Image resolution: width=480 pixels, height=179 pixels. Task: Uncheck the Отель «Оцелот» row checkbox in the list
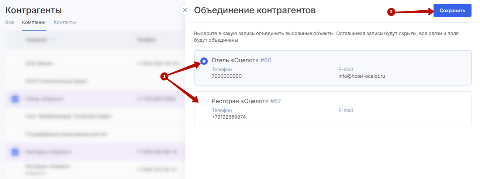15,99
